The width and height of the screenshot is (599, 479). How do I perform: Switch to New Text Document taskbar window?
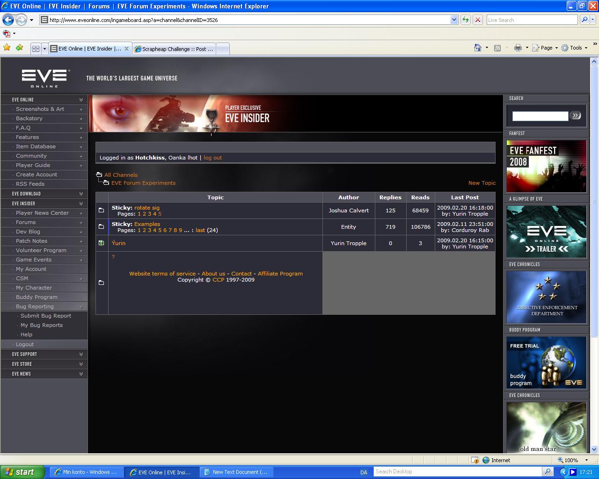coord(237,472)
